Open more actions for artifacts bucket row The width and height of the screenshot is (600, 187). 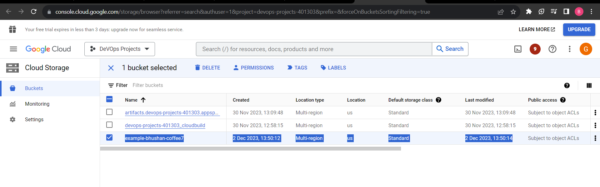click(x=595, y=113)
